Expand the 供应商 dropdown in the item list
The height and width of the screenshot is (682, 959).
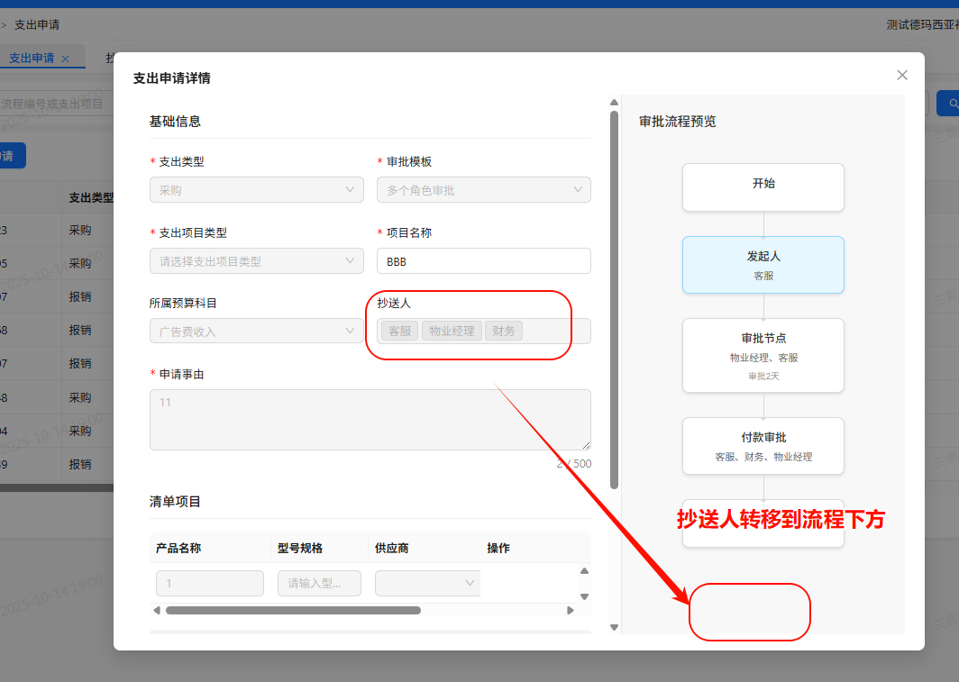coord(427,583)
